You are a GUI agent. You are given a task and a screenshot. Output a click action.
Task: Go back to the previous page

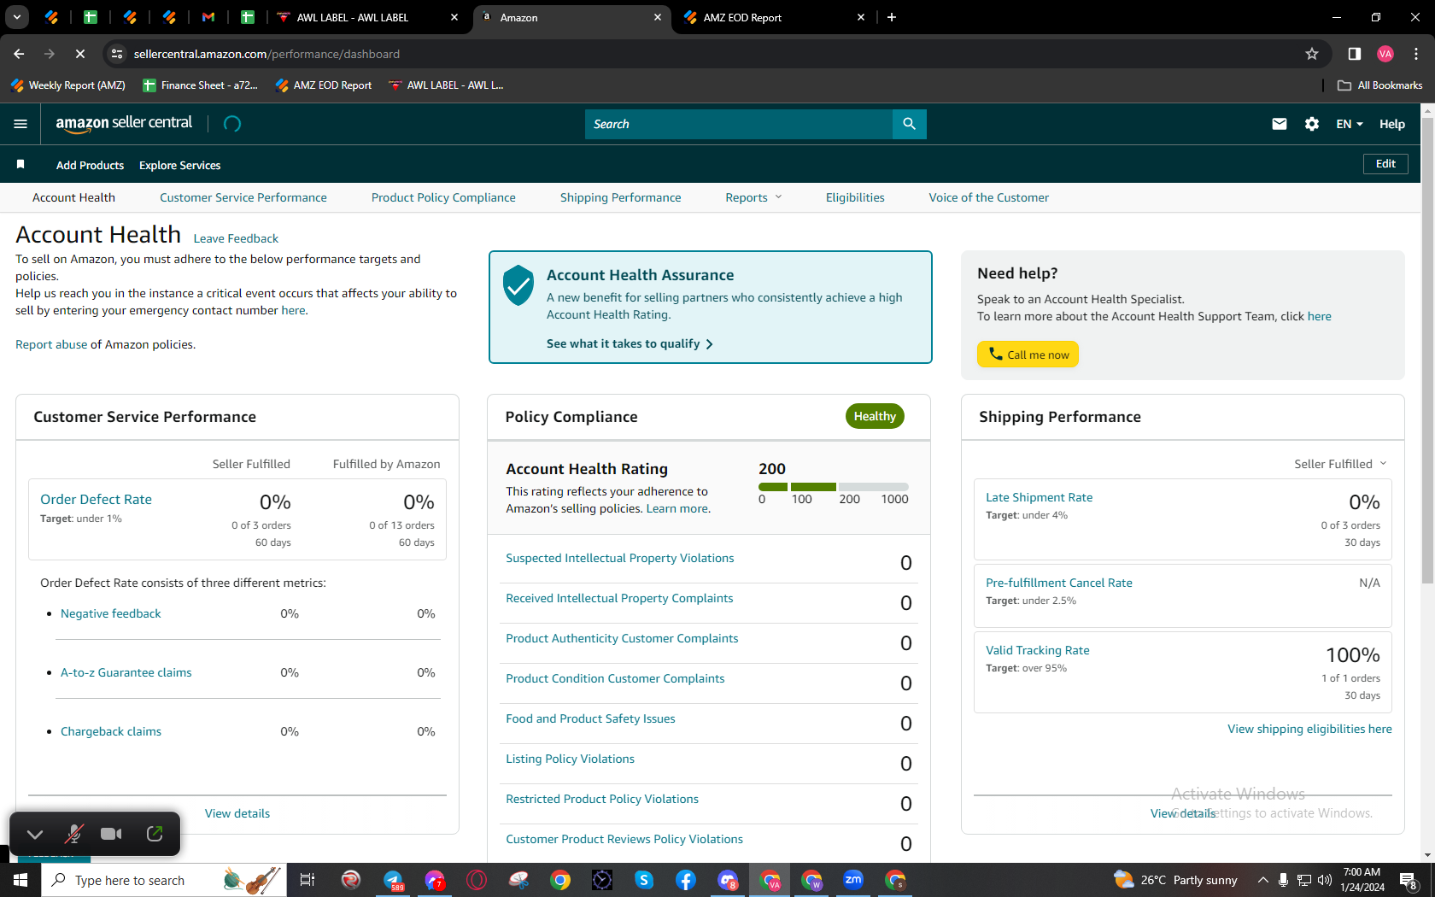click(19, 54)
